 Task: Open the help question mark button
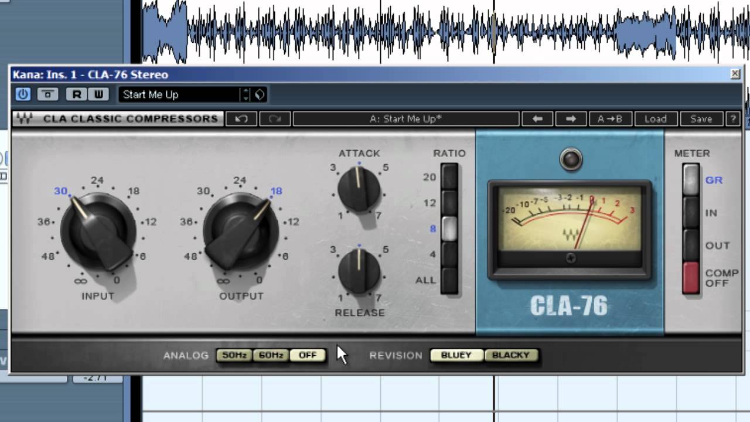(732, 118)
